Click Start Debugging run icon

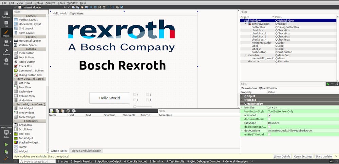click(x=6, y=152)
